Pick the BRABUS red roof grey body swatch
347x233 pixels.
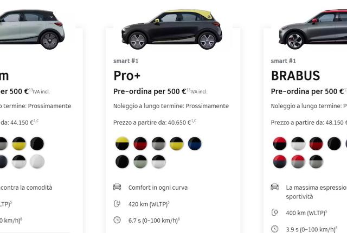click(298, 162)
